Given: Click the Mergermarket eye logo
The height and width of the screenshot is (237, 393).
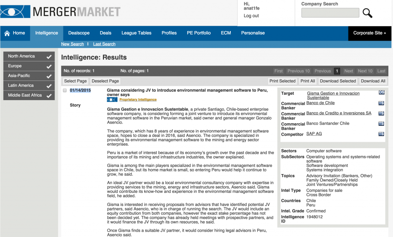Looking at the screenshot, I should [15, 12].
